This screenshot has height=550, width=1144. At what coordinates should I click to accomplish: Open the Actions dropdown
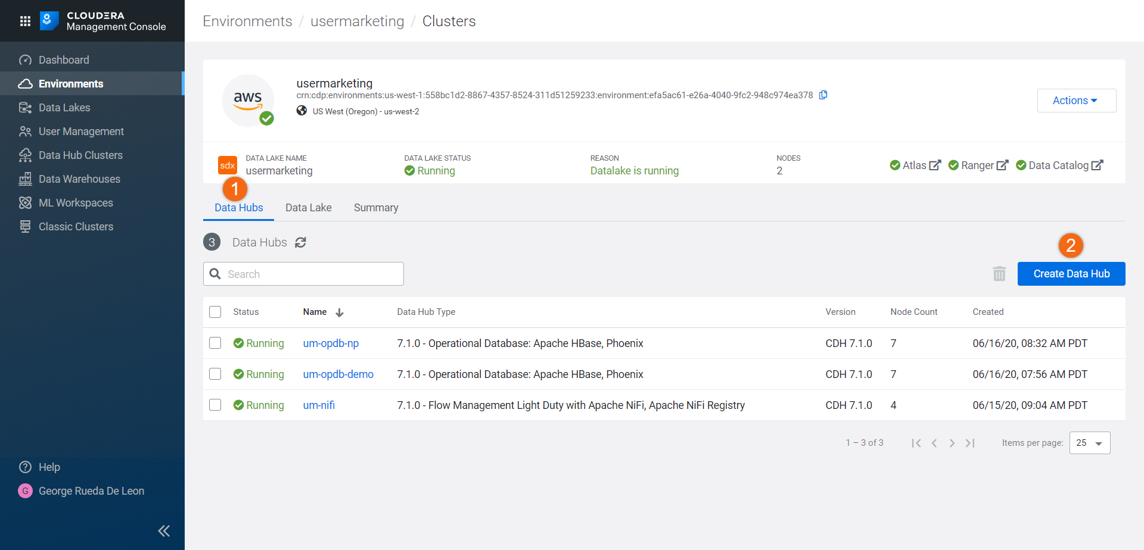(x=1077, y=101)
